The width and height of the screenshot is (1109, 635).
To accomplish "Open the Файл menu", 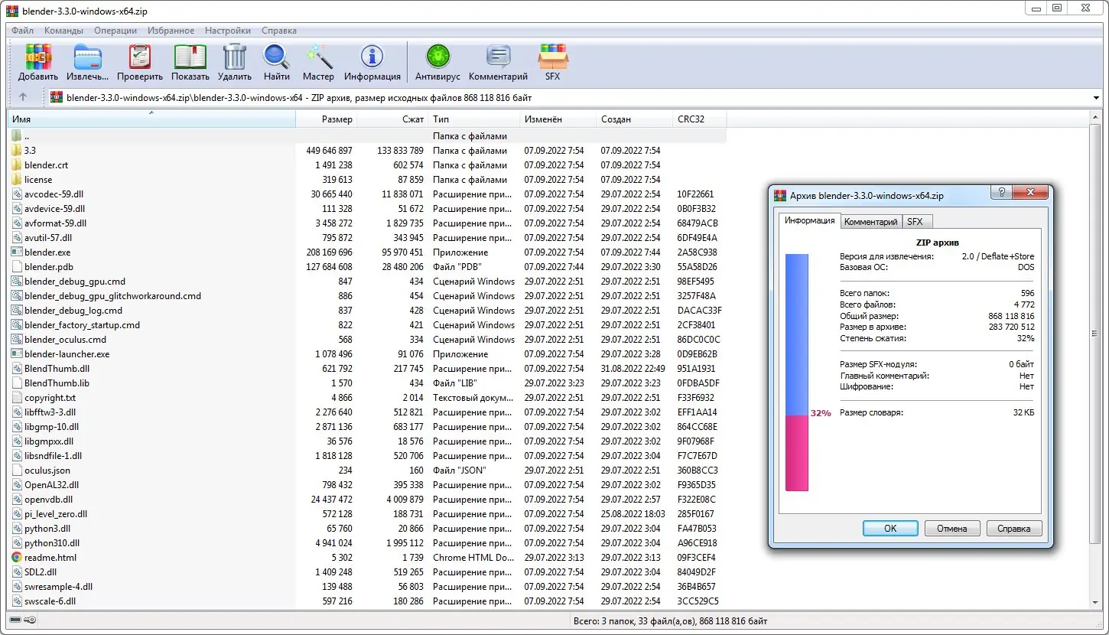I will (x=22, y=31).
